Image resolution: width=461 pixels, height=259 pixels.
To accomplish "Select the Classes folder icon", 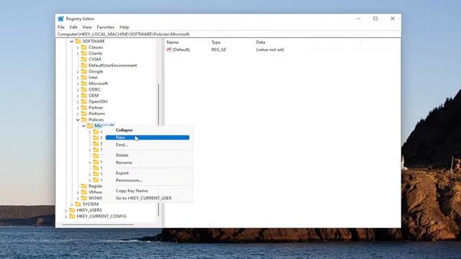I will tap(84, 47).
